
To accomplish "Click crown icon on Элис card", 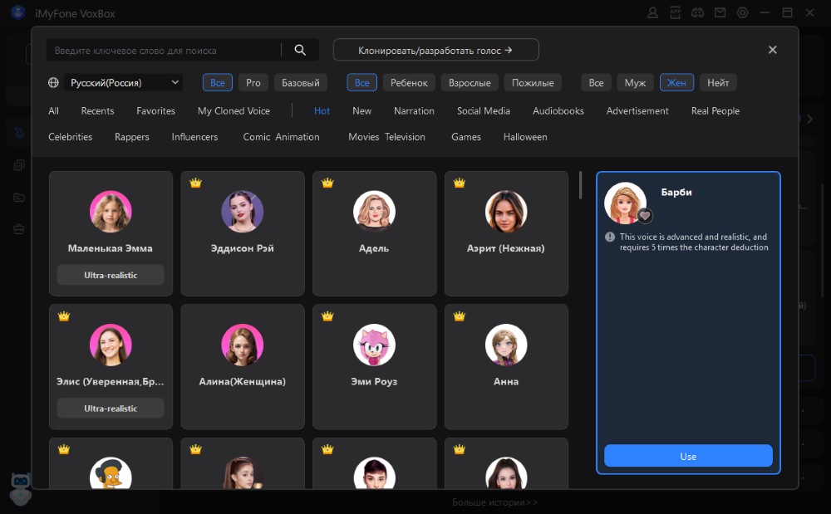I will point(64,316).
